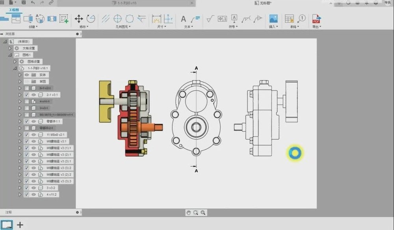
Task: Click the Base View tool icon
Action: (4, 18)
